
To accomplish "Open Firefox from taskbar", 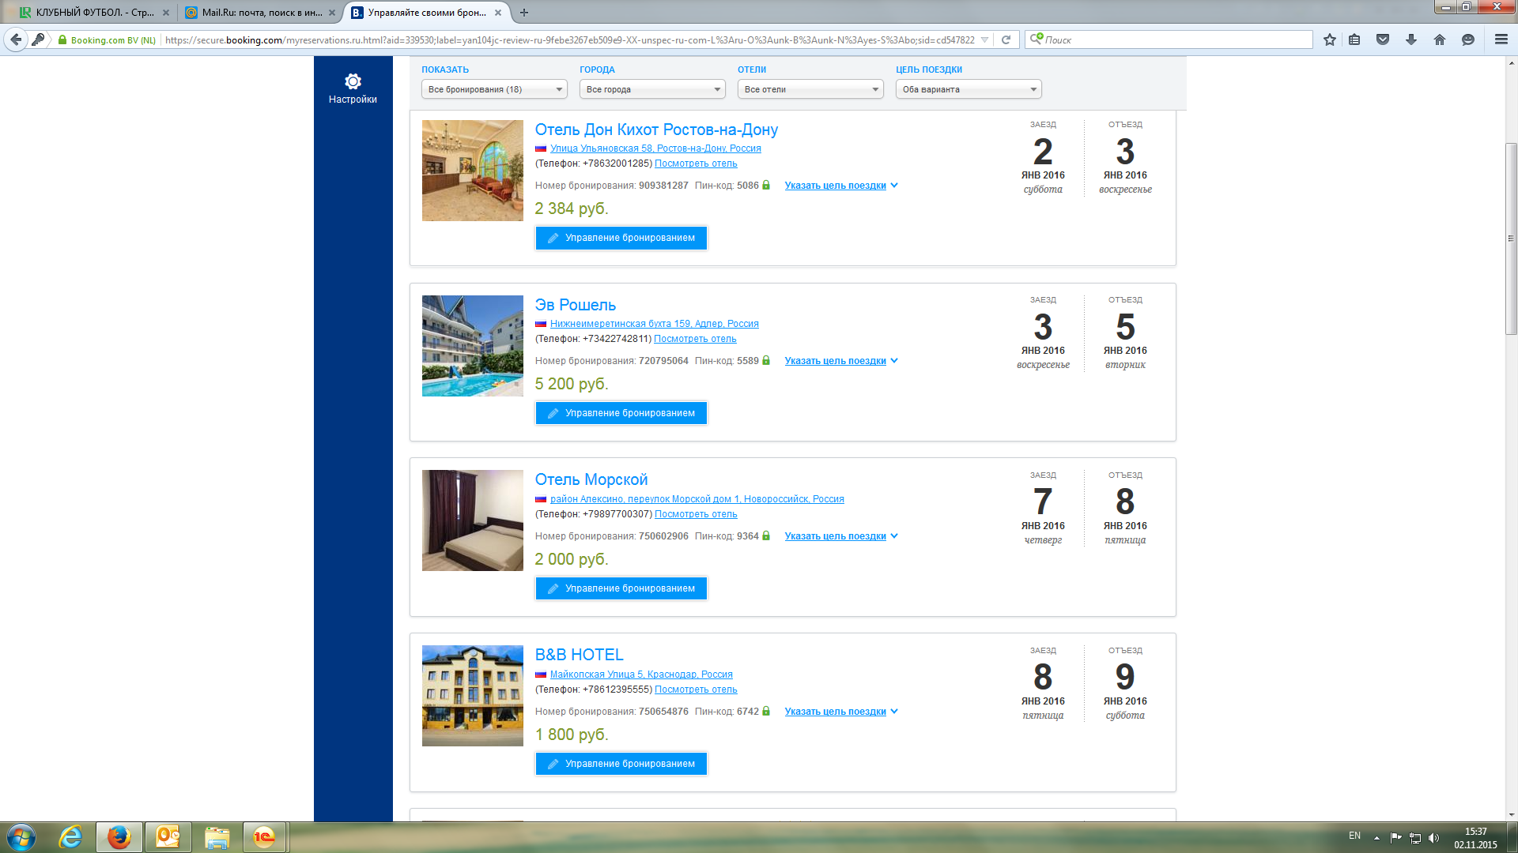I will click(x=119, y=837).
